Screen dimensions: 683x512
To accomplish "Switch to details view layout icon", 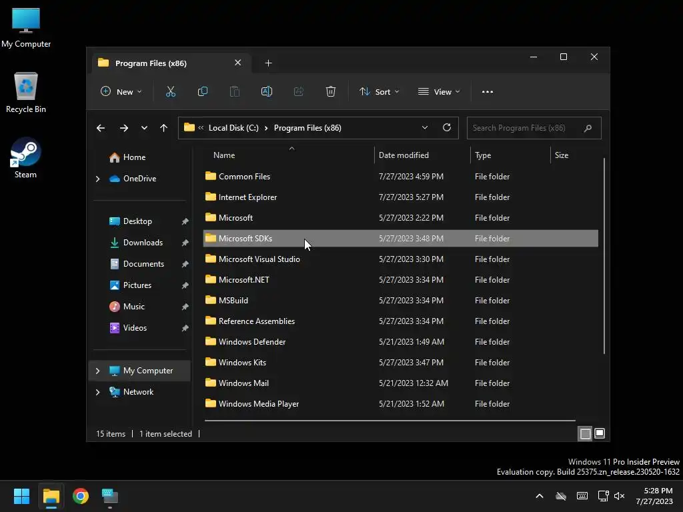I will pyautogui.click(x=585, y=433).
